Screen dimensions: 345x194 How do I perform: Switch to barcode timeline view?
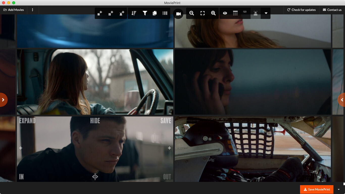[165, 13]
